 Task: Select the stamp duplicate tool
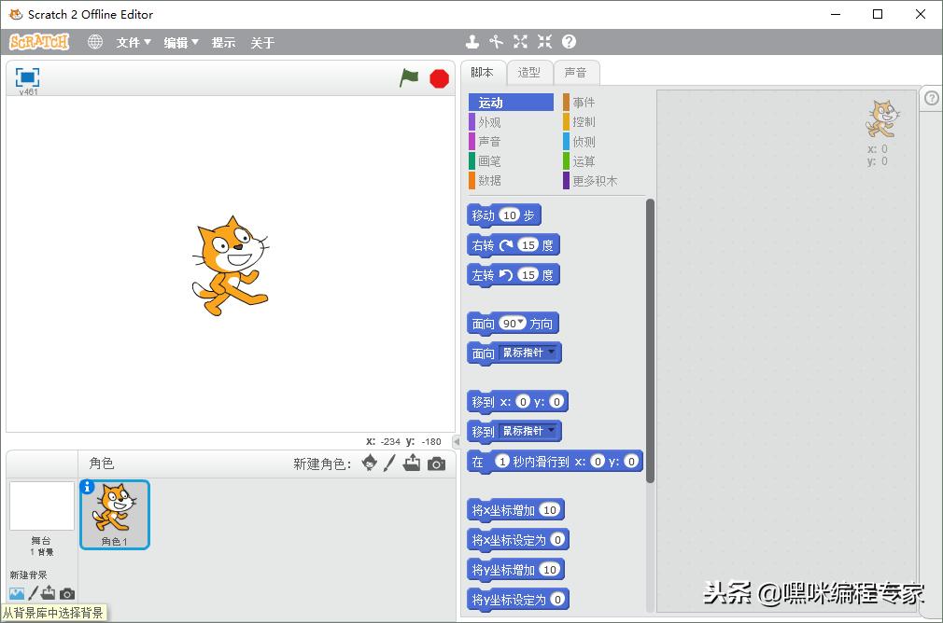click(x=472, y=42)
